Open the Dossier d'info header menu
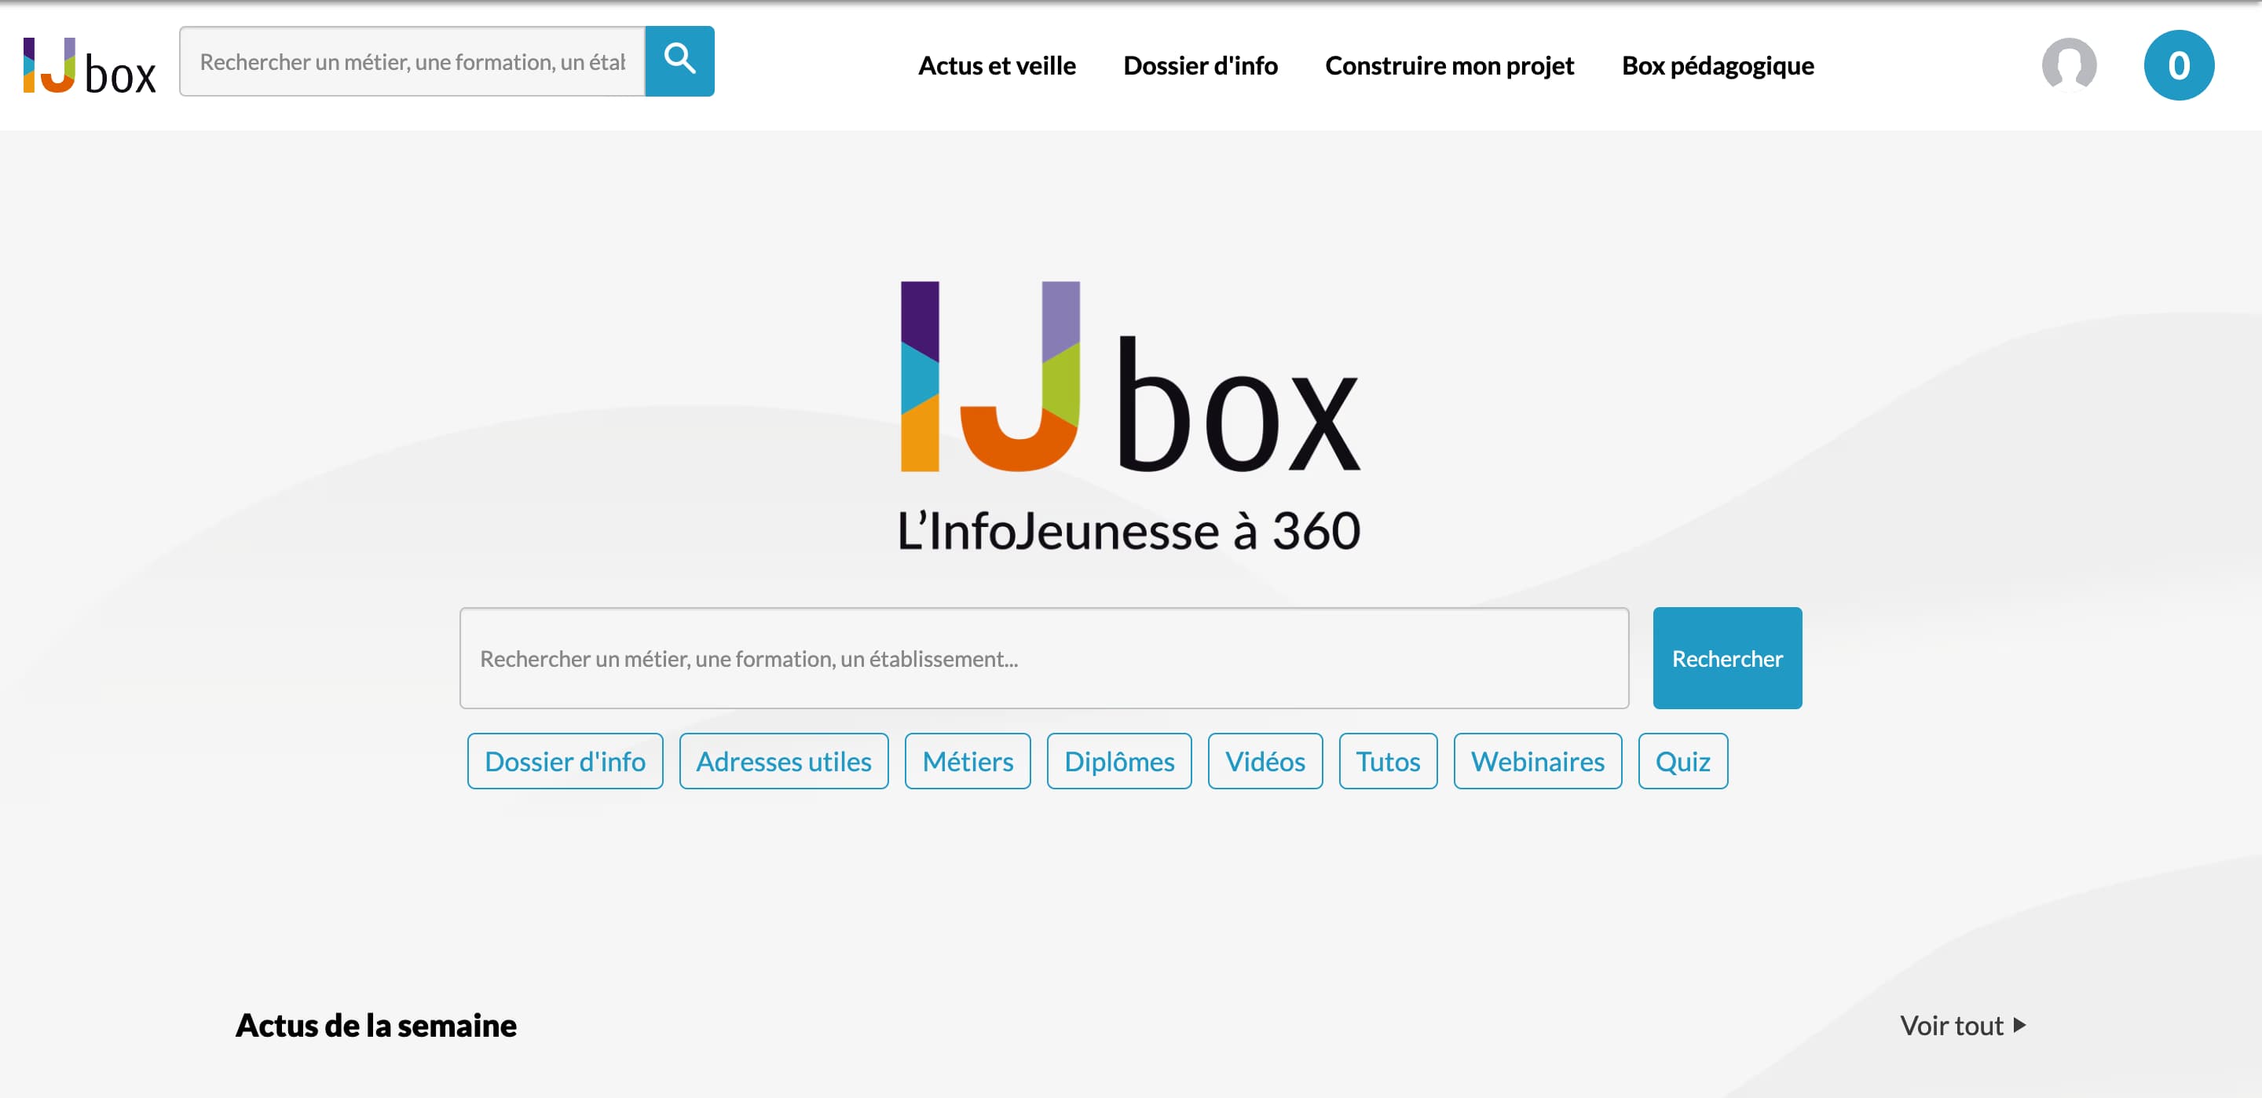2262x1098 pixels. point(1199,66)
